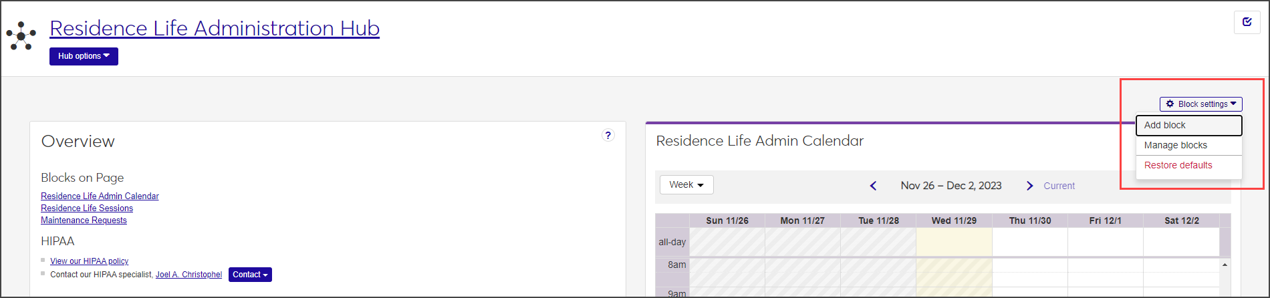
Task: Click the hub network logo icon
Action: pos(21,35)
